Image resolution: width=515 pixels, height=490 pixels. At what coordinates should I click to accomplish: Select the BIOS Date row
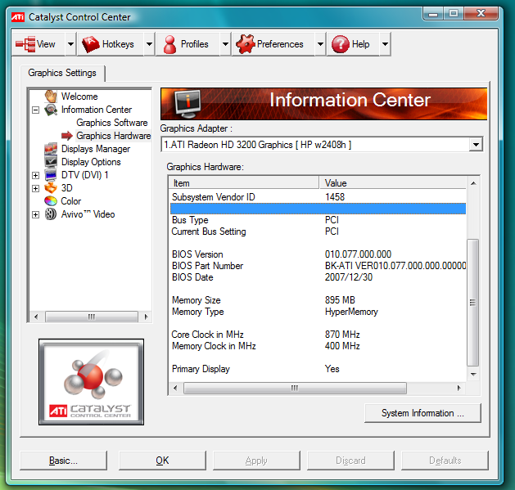point(318,277)
